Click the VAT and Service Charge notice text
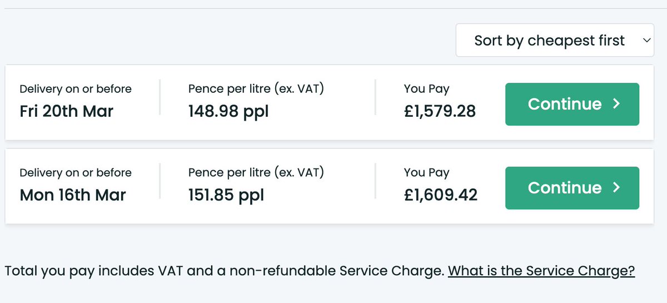The width and height of the screenshot is (667, 303). click(225, 271)
